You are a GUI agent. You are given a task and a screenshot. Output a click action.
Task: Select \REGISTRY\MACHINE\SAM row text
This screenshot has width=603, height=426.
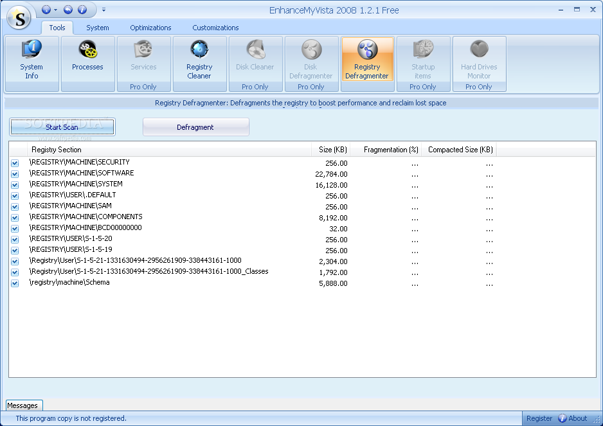pyautogui.click(x=70, y=206)
